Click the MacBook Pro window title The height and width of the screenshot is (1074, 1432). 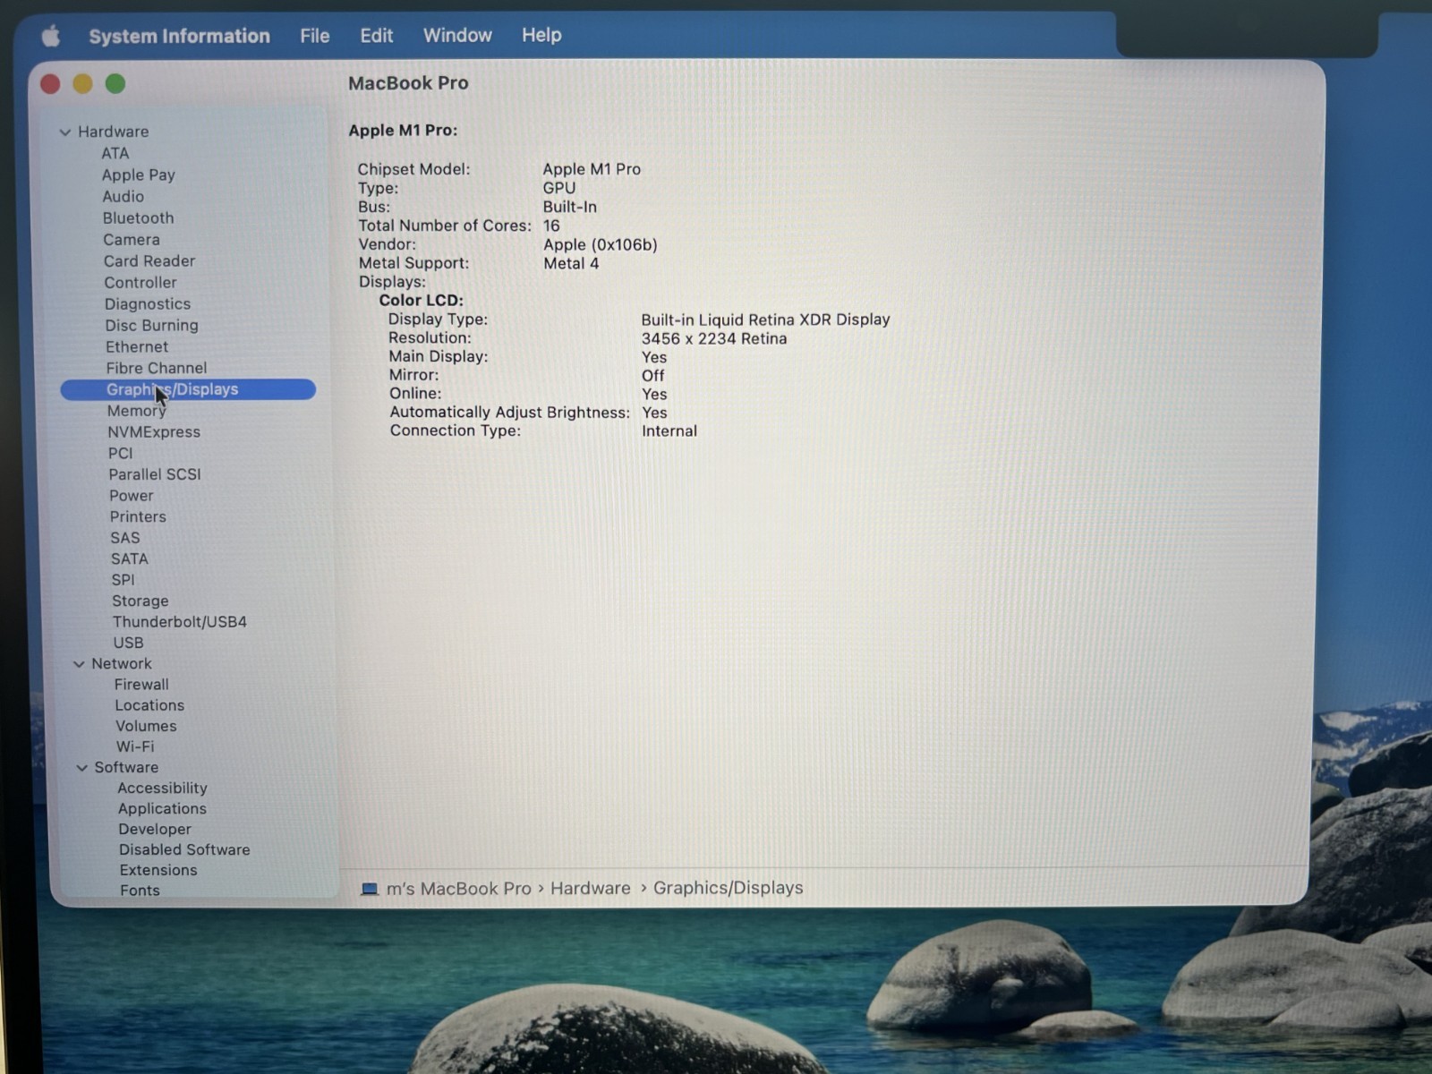point(408,83)
